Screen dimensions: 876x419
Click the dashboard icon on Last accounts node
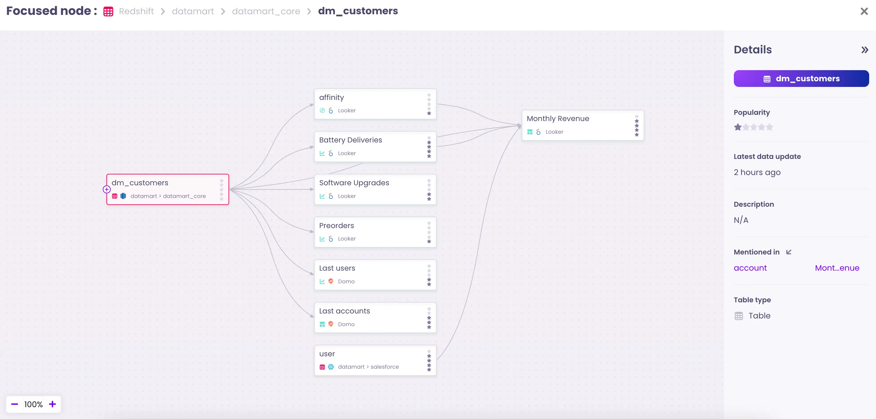tap(322, 324)
